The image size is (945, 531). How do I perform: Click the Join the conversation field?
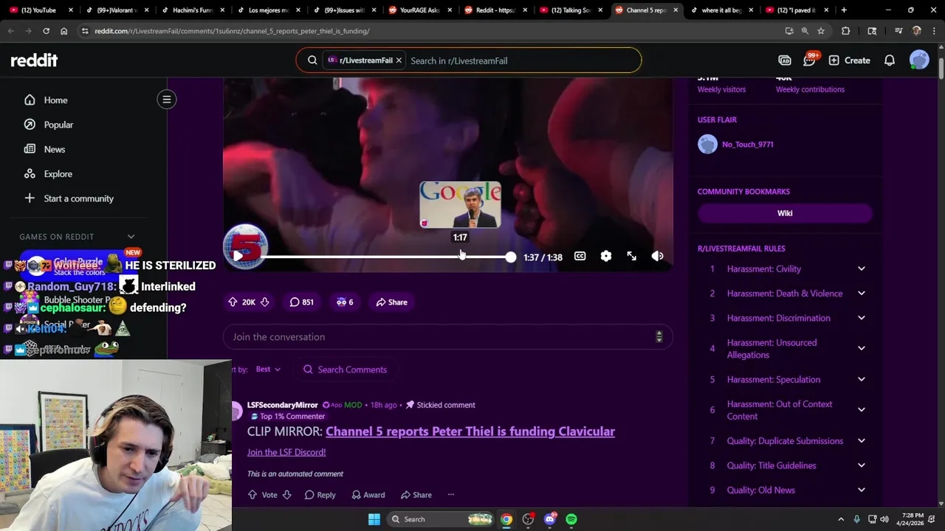447,337
